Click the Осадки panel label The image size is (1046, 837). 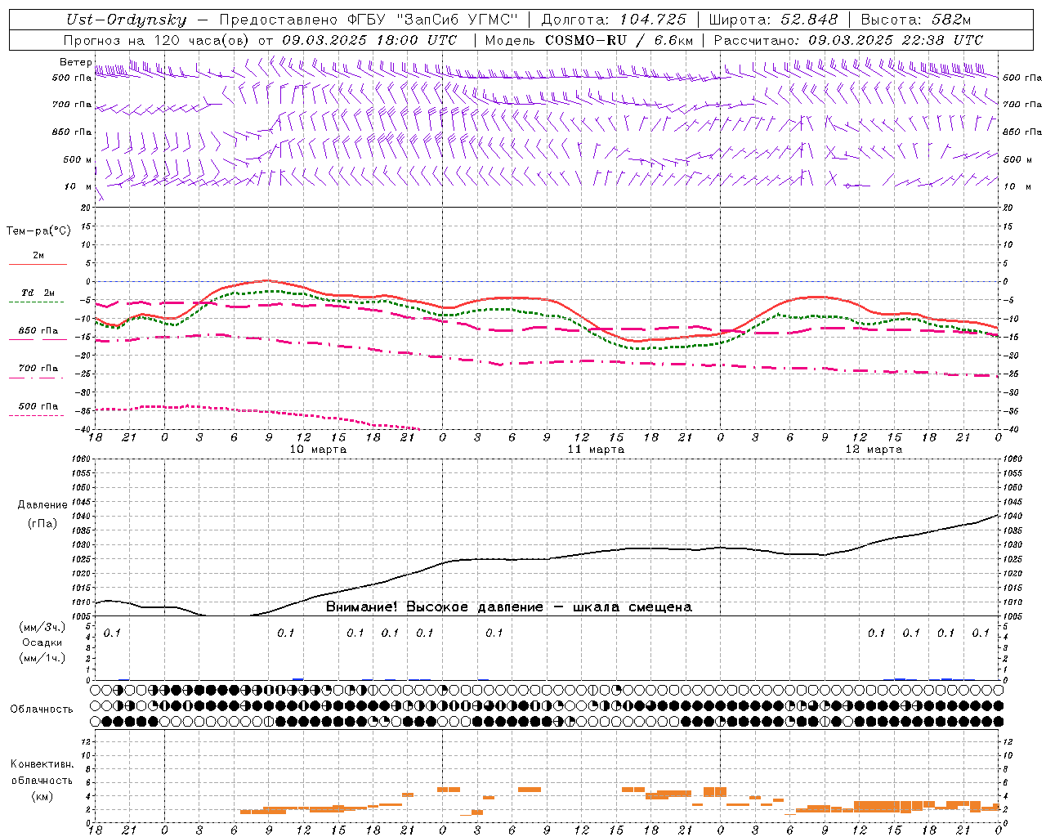click(42, 642)
